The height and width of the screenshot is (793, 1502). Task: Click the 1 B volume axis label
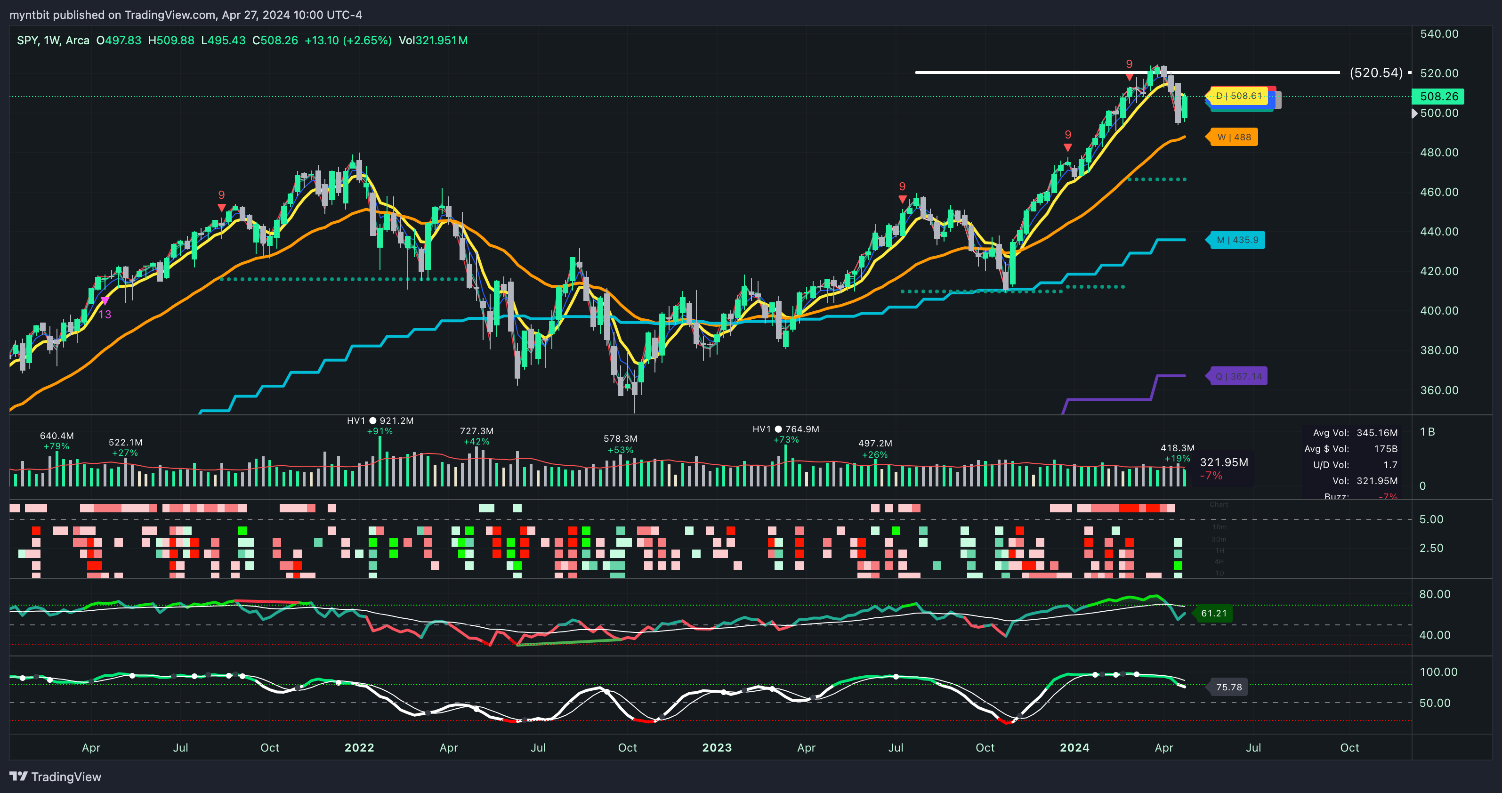coord(1427,432)
